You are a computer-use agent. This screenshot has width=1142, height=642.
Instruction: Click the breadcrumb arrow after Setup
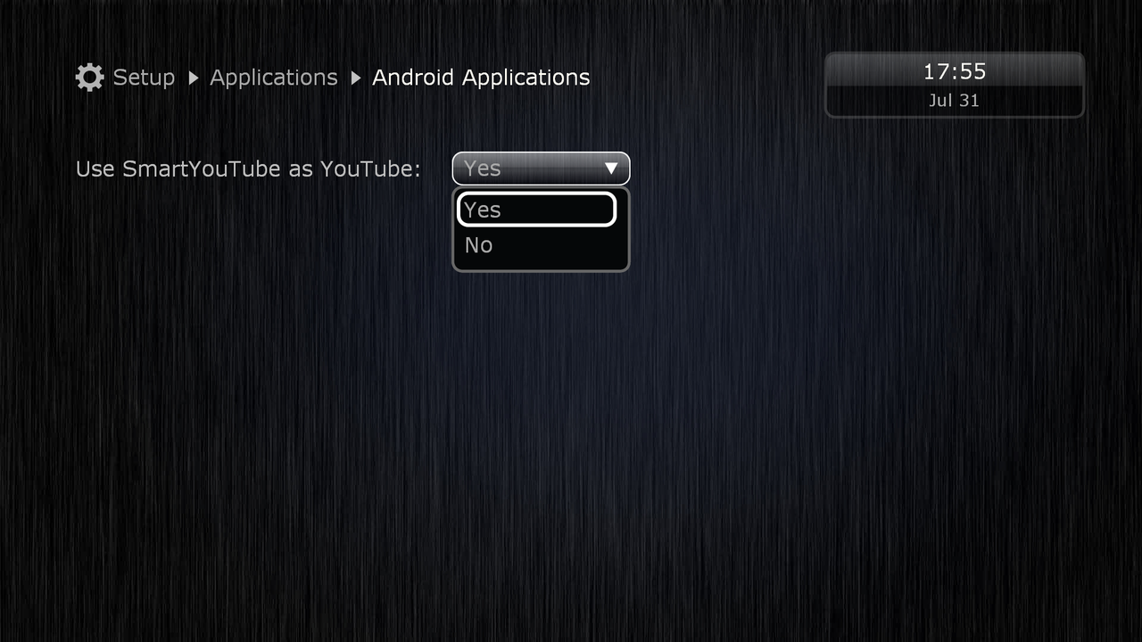[194, 78]
